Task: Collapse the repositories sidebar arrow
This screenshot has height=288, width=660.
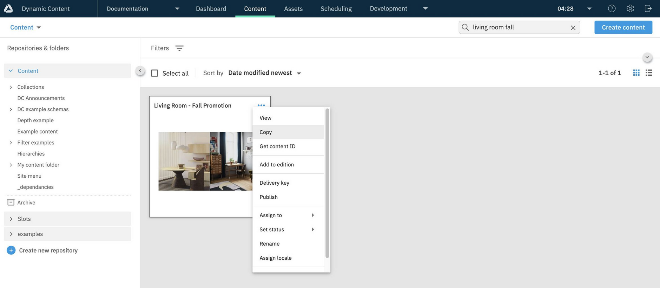Action: 140,71
